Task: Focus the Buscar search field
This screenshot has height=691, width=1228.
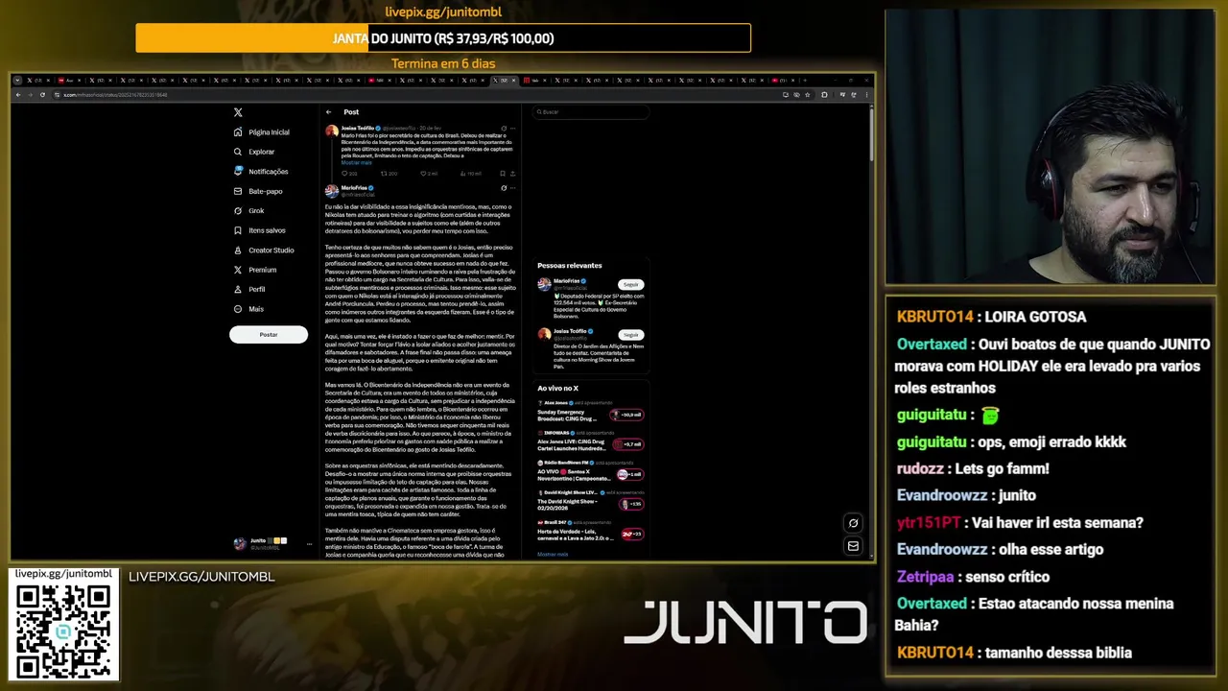Action: [589, 112]
